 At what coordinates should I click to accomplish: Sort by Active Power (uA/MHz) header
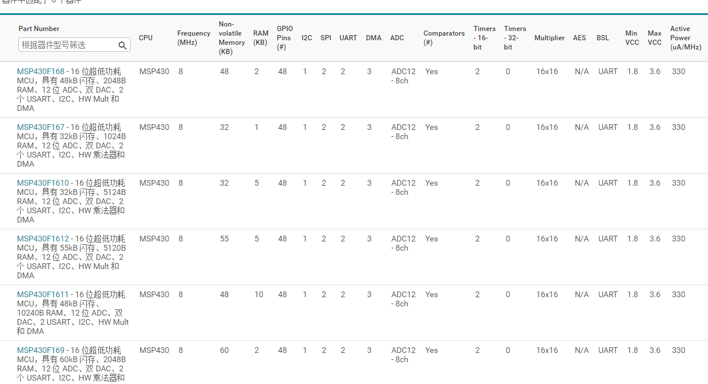(x=685, y=38)
